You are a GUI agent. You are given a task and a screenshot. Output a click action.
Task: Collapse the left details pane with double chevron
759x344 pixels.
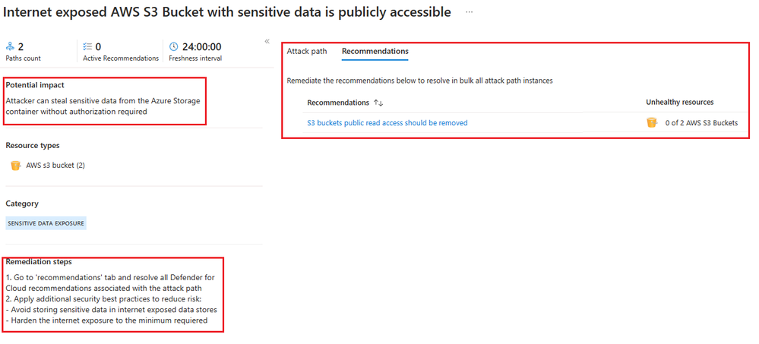point(267,42)
